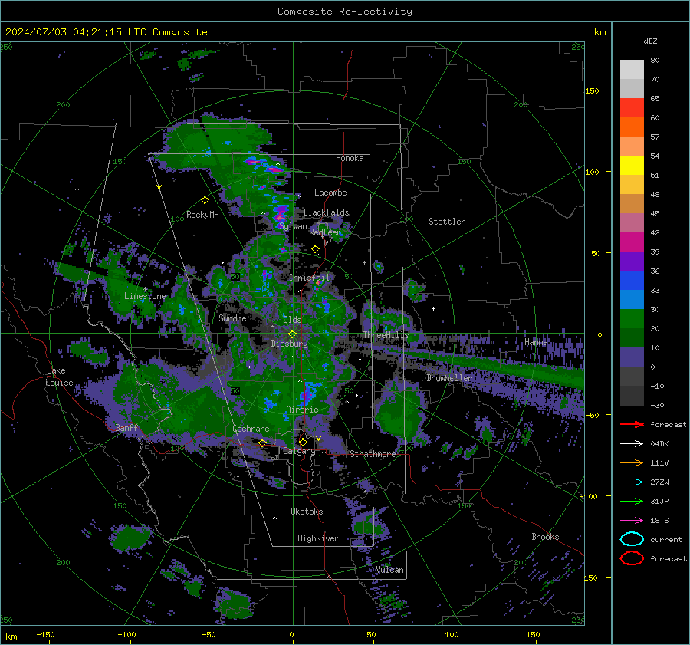Click the white swatch beside 80 dBZ
The height and width of the screenshot is (645, 690).
(632, 69)
